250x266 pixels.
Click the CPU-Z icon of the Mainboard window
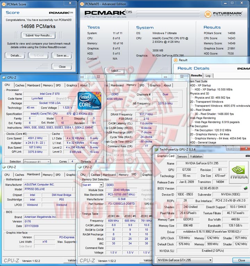[x=4, y=167]
